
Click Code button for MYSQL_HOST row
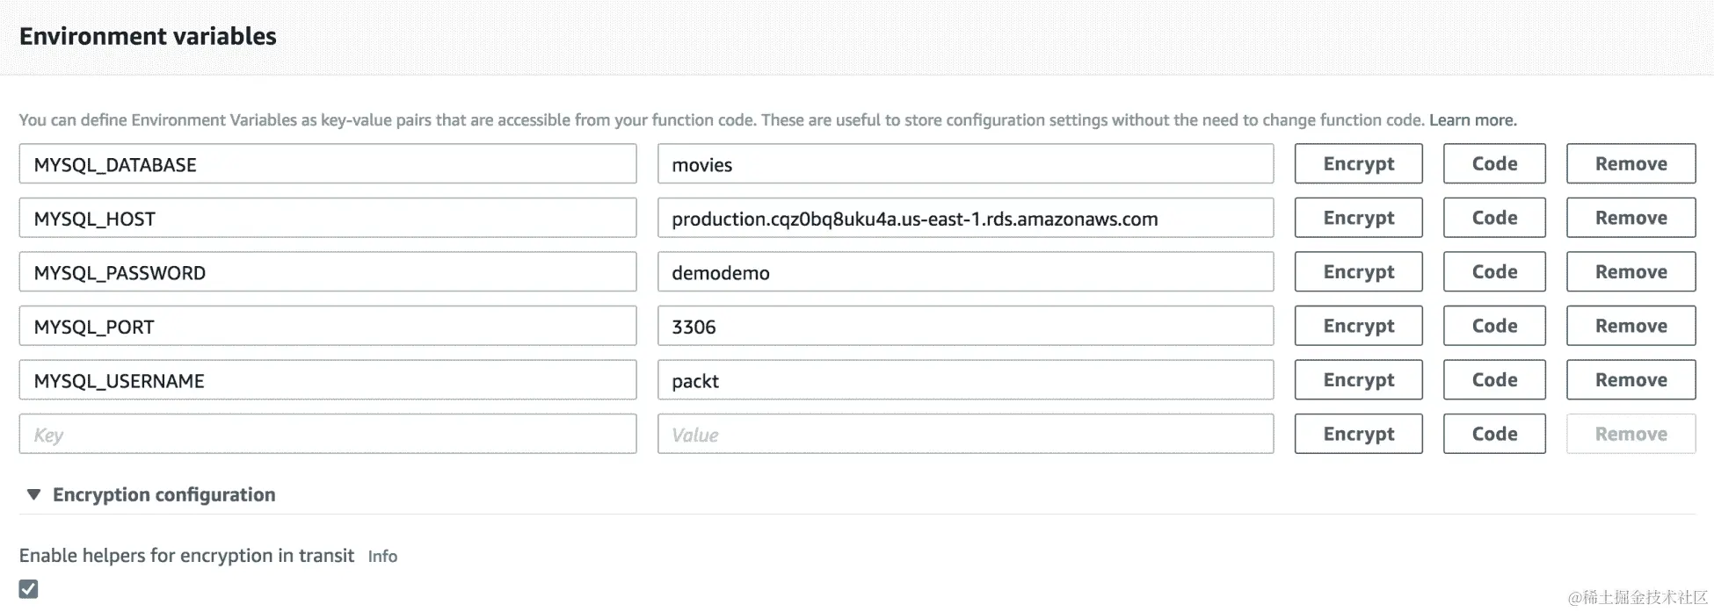click(x=1493, y=218)
